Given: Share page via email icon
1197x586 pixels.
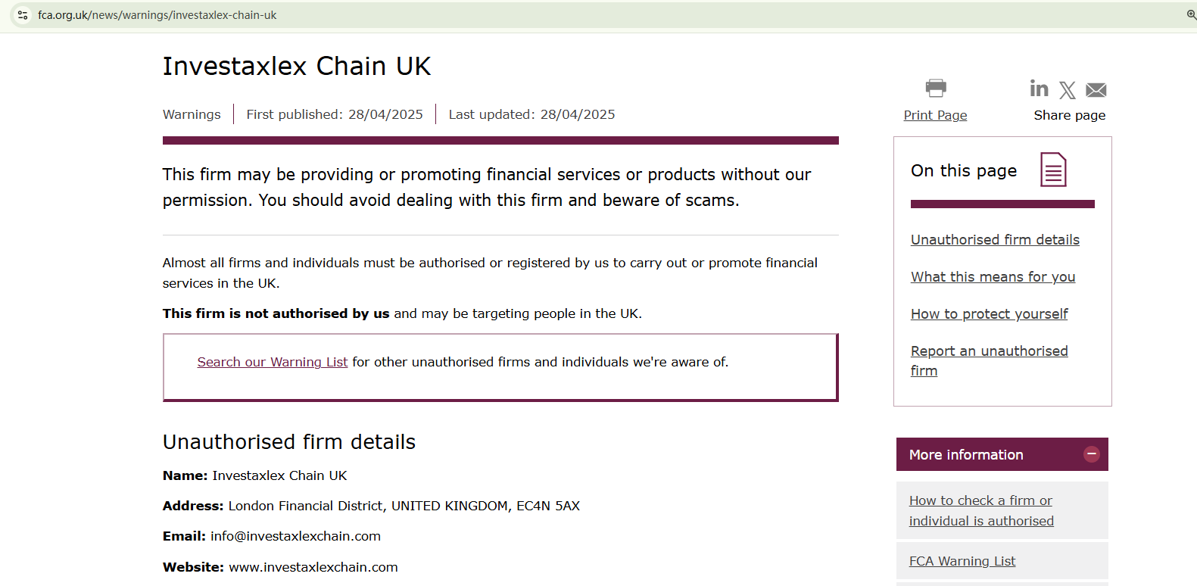Looking at the screenshot, I should coord(1096,91).
